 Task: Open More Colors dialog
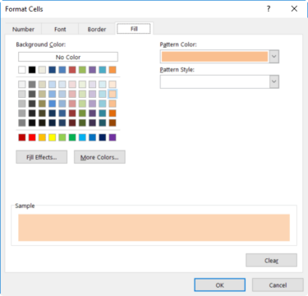pyautogui.click(x=99, y=157)
